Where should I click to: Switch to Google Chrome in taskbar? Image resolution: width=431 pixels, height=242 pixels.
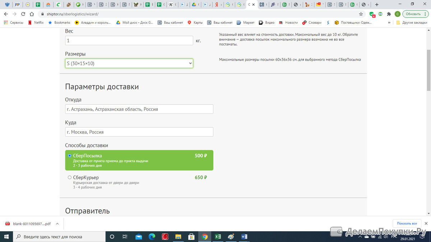pyautogui.click(x=205, y=237)
